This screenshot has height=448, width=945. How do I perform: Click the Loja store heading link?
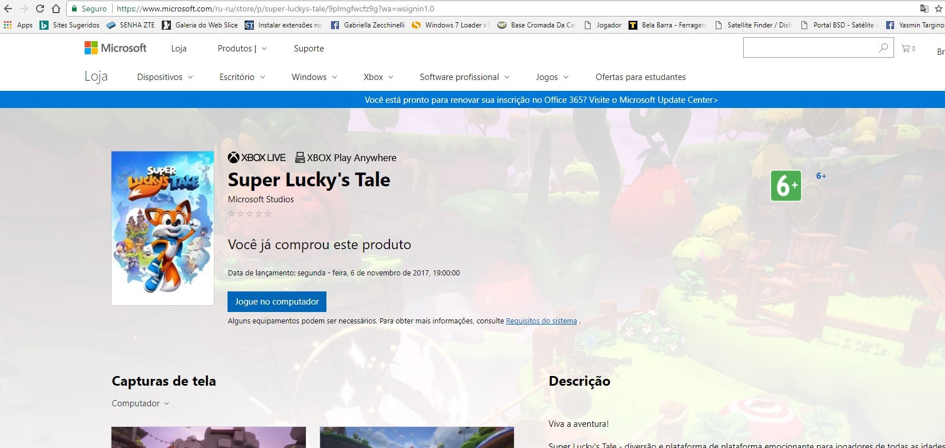coord(96,77)
